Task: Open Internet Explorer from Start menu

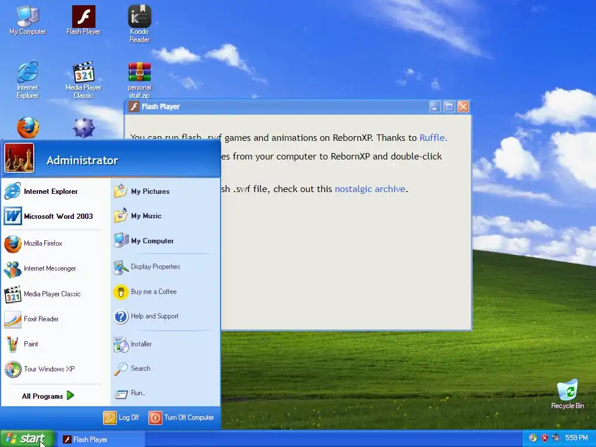Action: (54, 191)
